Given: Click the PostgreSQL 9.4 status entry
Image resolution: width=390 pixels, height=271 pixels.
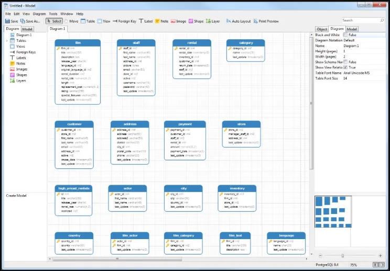Looking at the screenshot, I should point(327,265).
